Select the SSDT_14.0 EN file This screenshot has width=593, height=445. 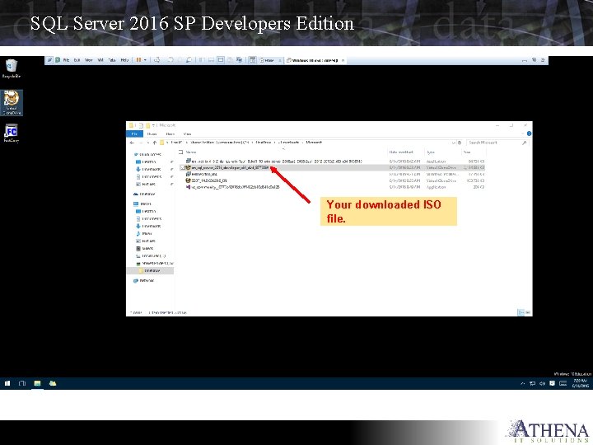point(209,180)
